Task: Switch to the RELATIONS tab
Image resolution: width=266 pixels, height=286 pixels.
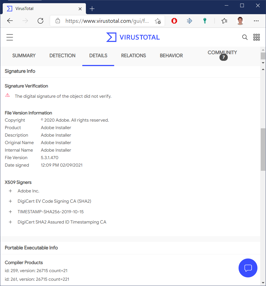Action: pos(133,56)
